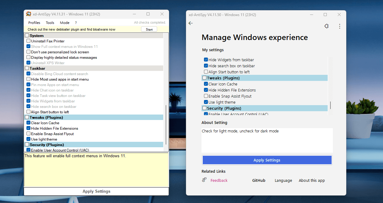Screen dimensions: 383x203
Task: Select the Tweaks (Plugins) category checkbox in new window
Action: pos(204,78)
